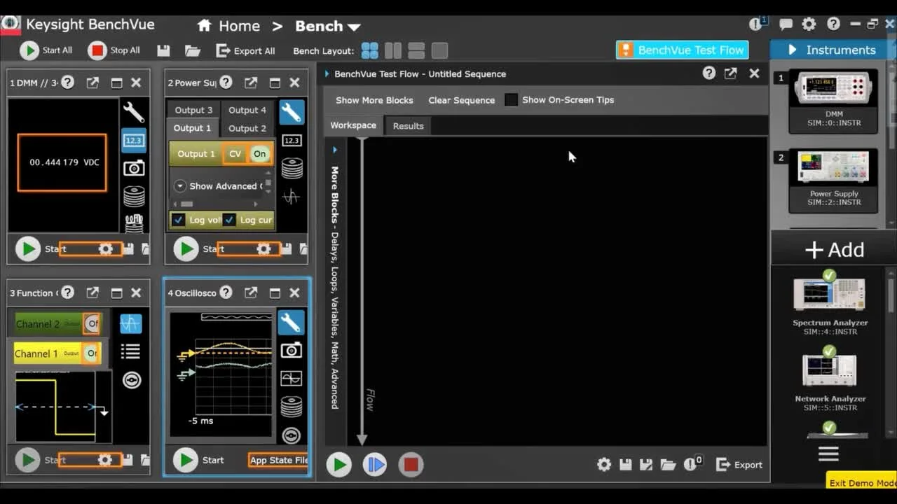Click Clear Sequence
This screenshot has width=897, height=504.
(x=461, y=100)
